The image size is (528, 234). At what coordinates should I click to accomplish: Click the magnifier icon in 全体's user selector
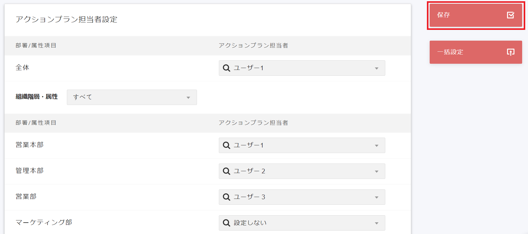[226, 68]
